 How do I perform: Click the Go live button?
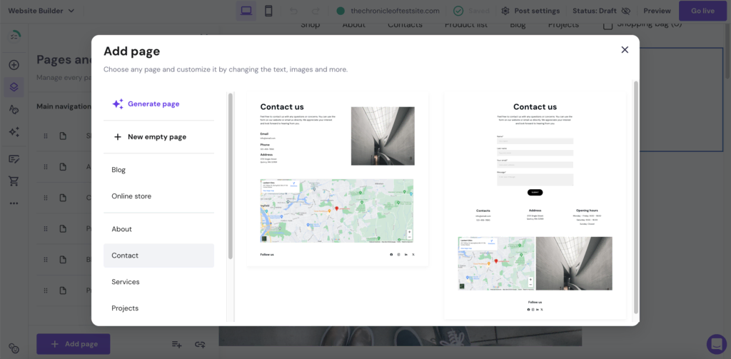point(702,11)
